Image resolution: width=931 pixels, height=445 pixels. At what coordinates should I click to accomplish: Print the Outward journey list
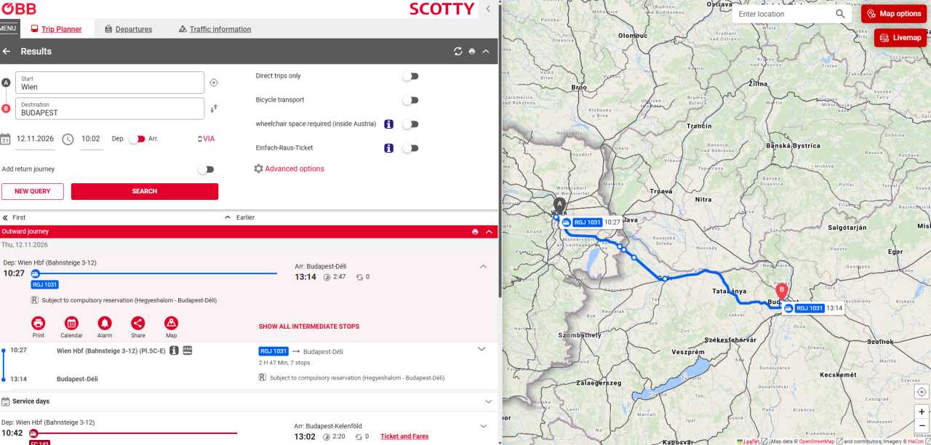(x=475, y=232)
